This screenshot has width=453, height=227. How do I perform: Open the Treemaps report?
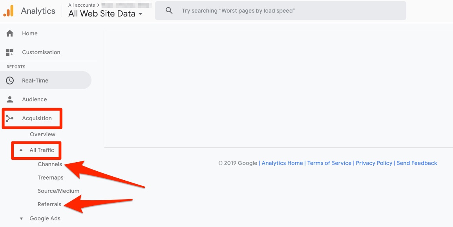50,178
